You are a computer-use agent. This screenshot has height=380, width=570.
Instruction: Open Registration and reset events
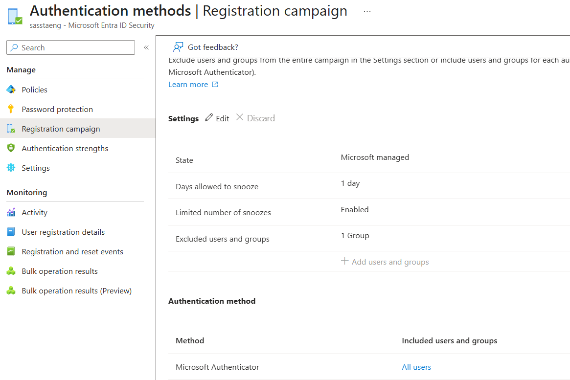[x=72, y=252]
